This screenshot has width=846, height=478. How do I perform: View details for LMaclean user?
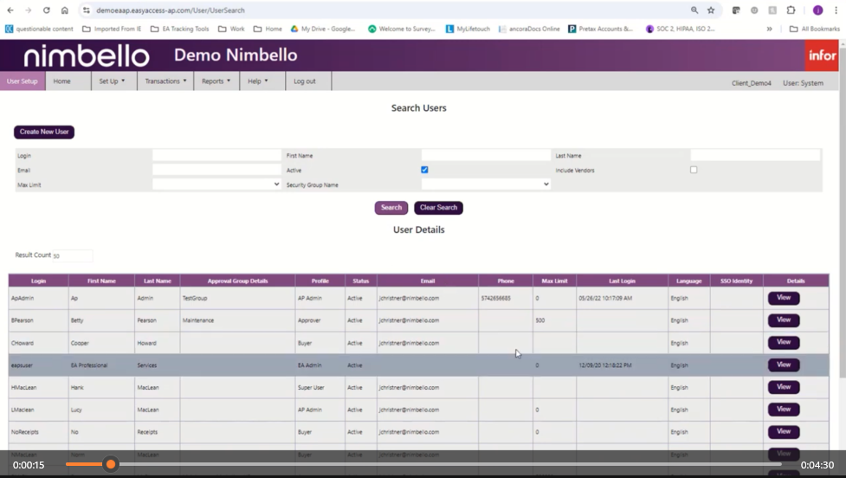point(784,409)
